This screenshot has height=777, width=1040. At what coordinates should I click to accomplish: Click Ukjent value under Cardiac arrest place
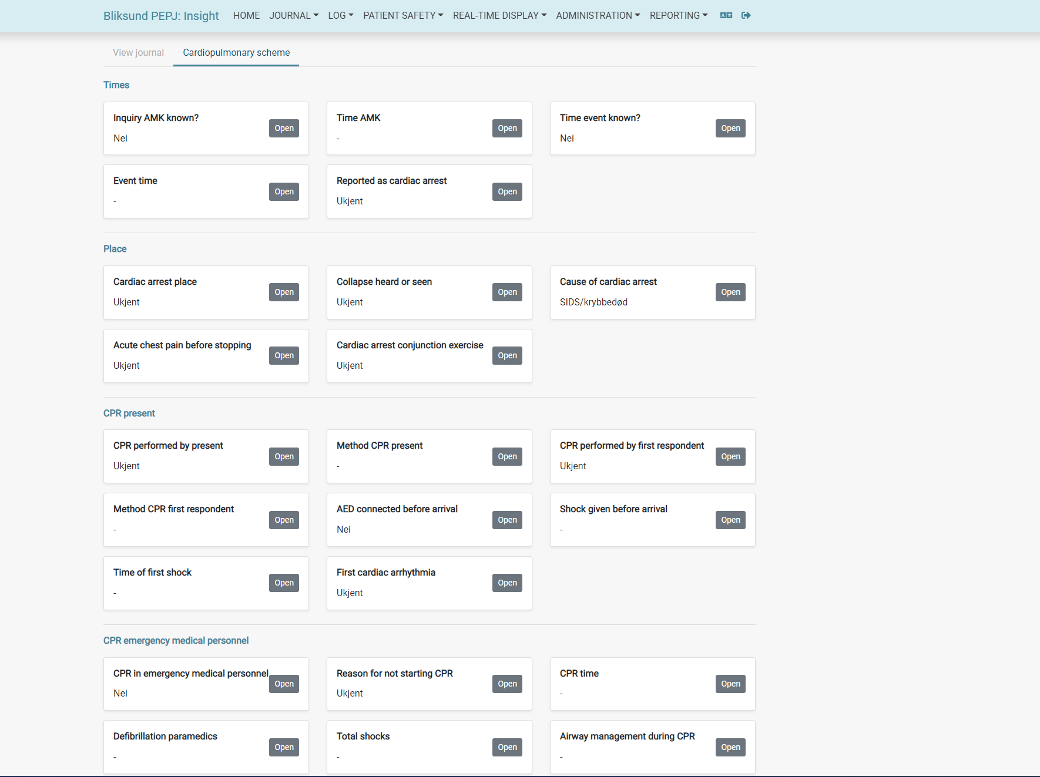coord(126,302)
